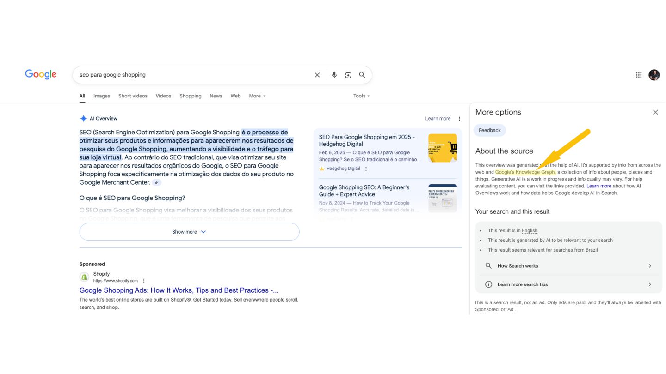Click the 'Hedgehog Digital' source name

(x=343, y=169)
